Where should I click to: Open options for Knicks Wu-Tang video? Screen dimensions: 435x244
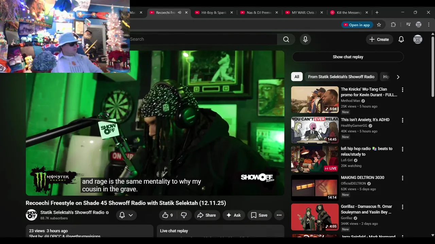(402, 90)
